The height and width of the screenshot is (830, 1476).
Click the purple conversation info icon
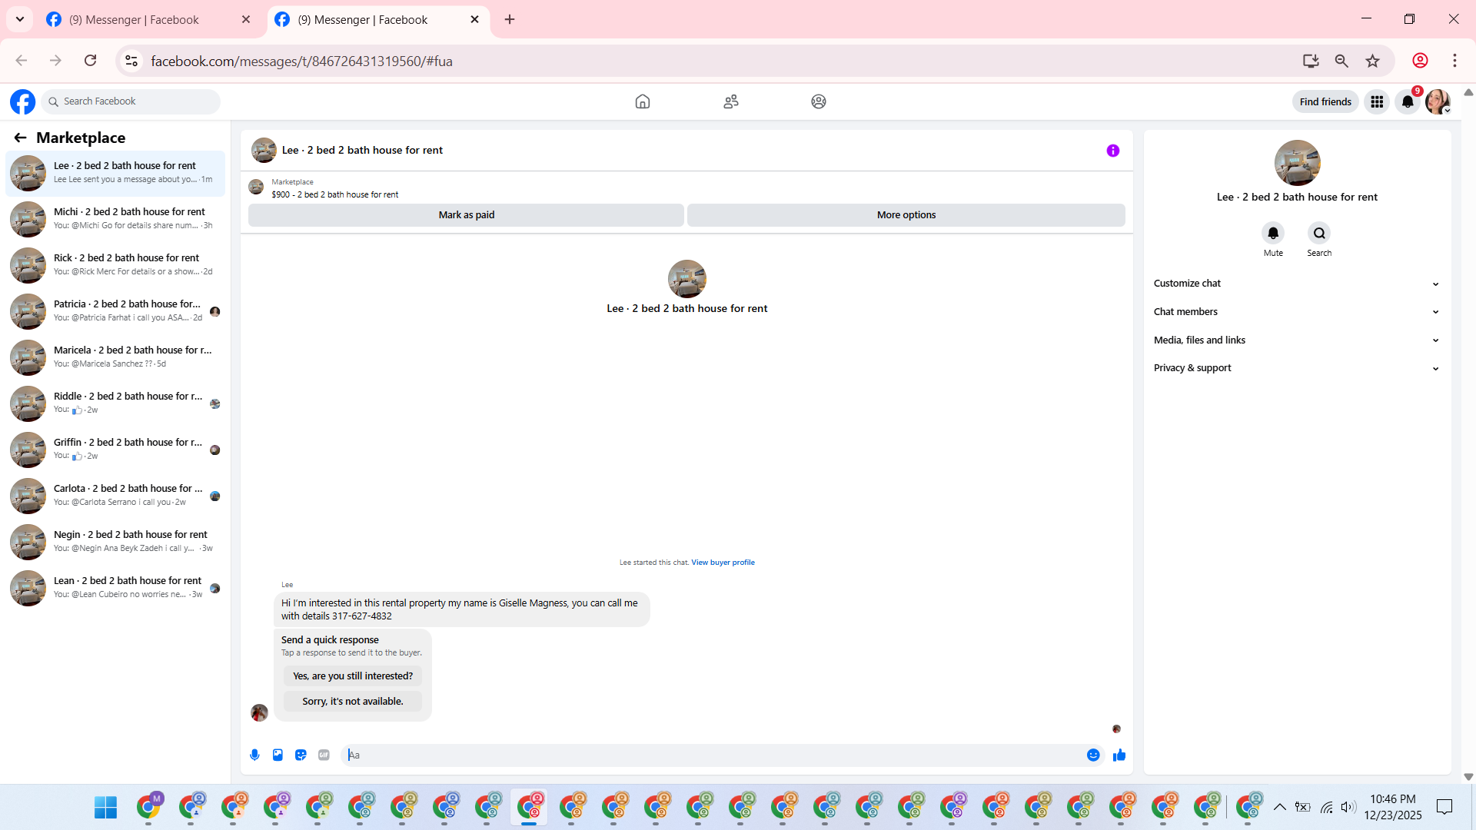1112,151
